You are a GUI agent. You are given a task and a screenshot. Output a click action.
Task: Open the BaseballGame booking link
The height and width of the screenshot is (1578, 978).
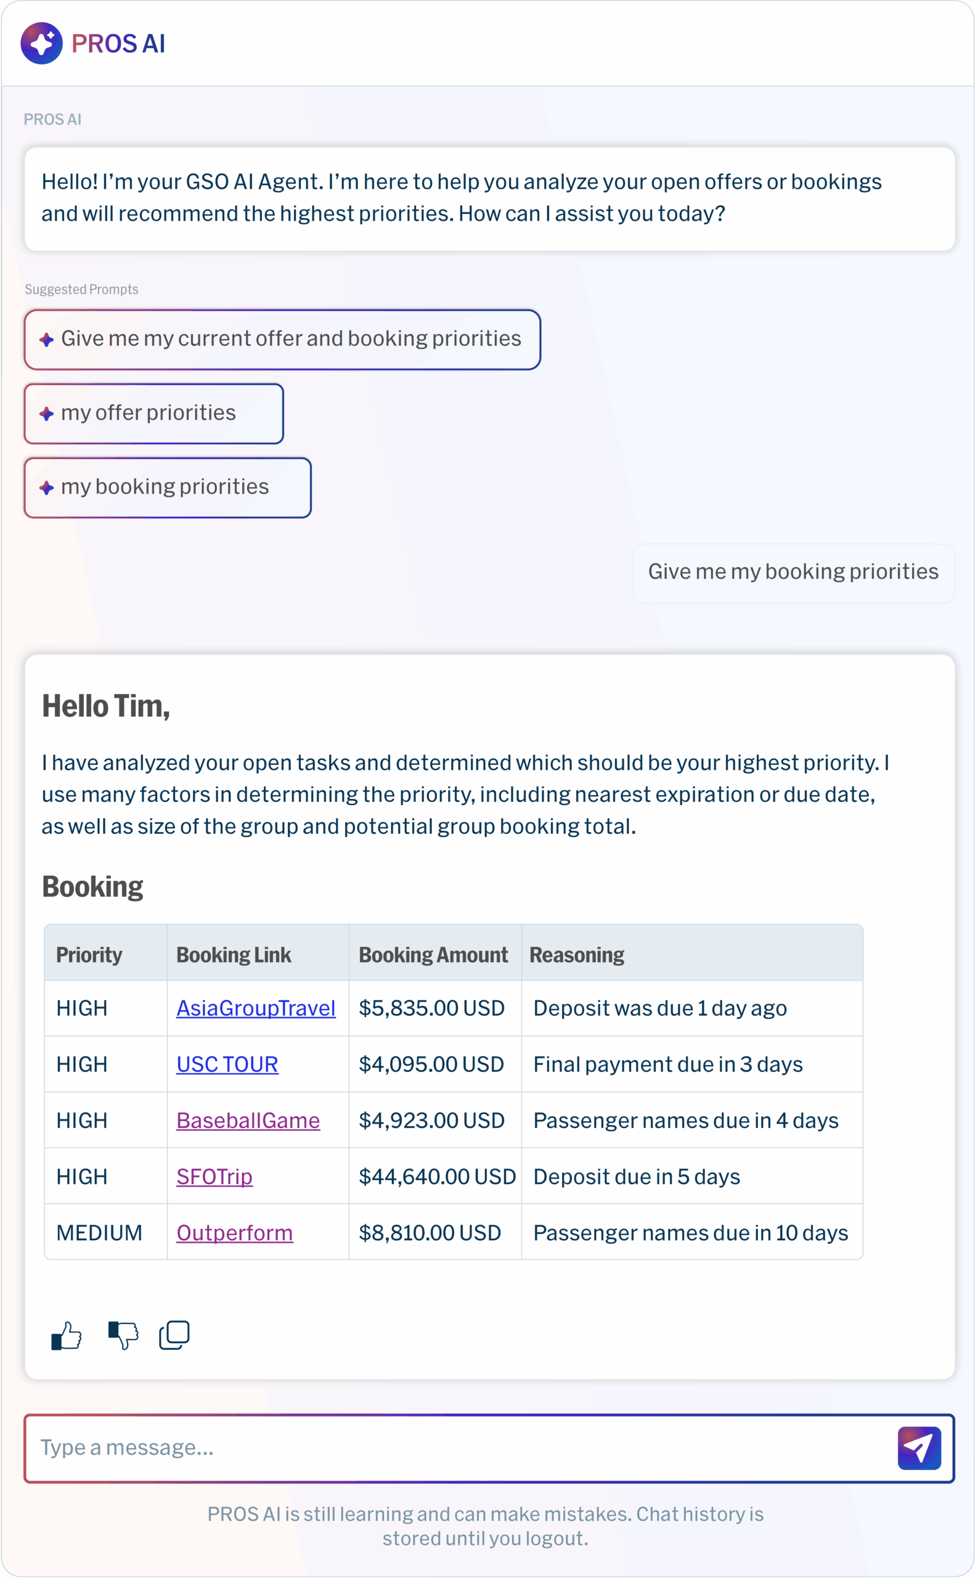coord(248,1121)
